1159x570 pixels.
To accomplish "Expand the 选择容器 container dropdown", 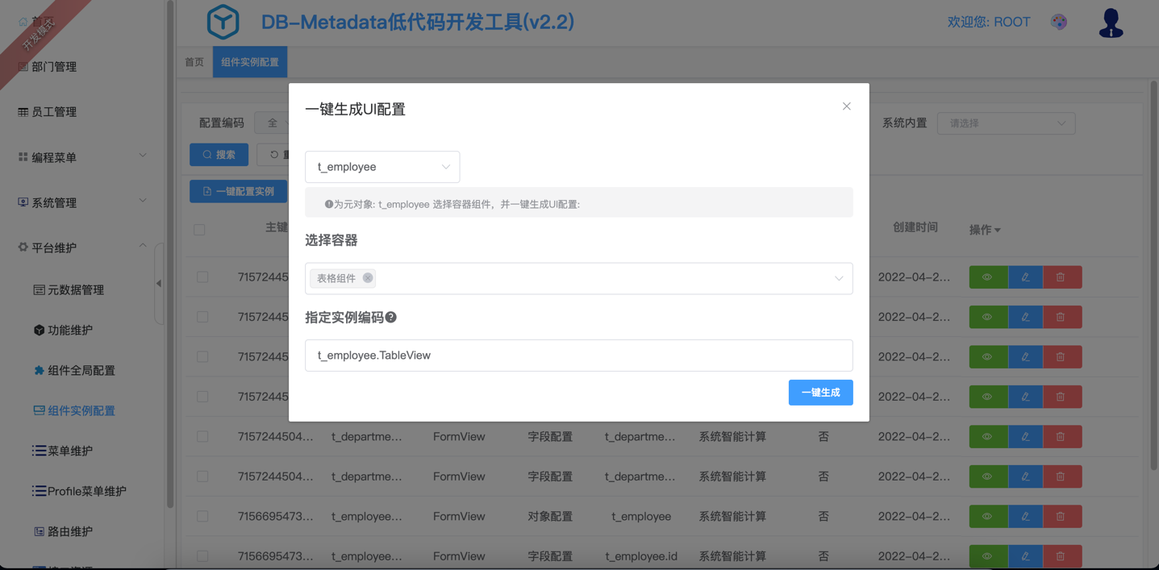I will [x=838, y=278].
